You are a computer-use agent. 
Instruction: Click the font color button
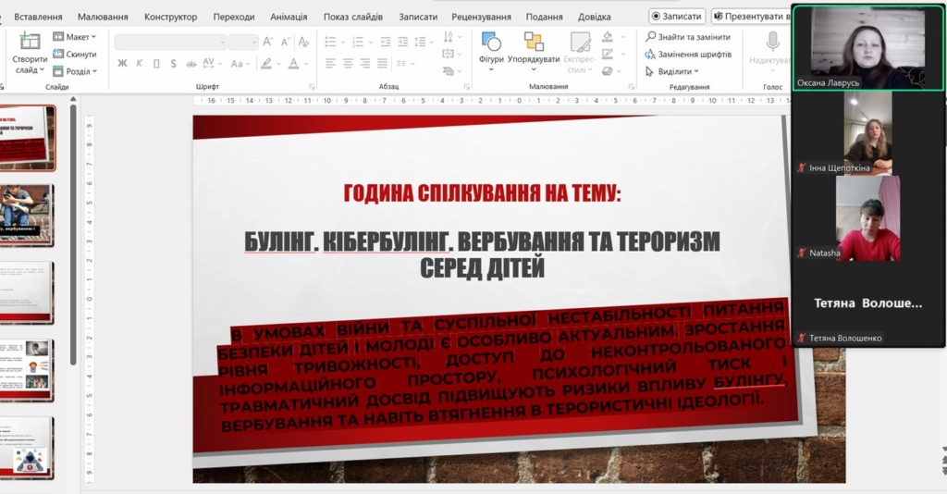click(294, 63)
